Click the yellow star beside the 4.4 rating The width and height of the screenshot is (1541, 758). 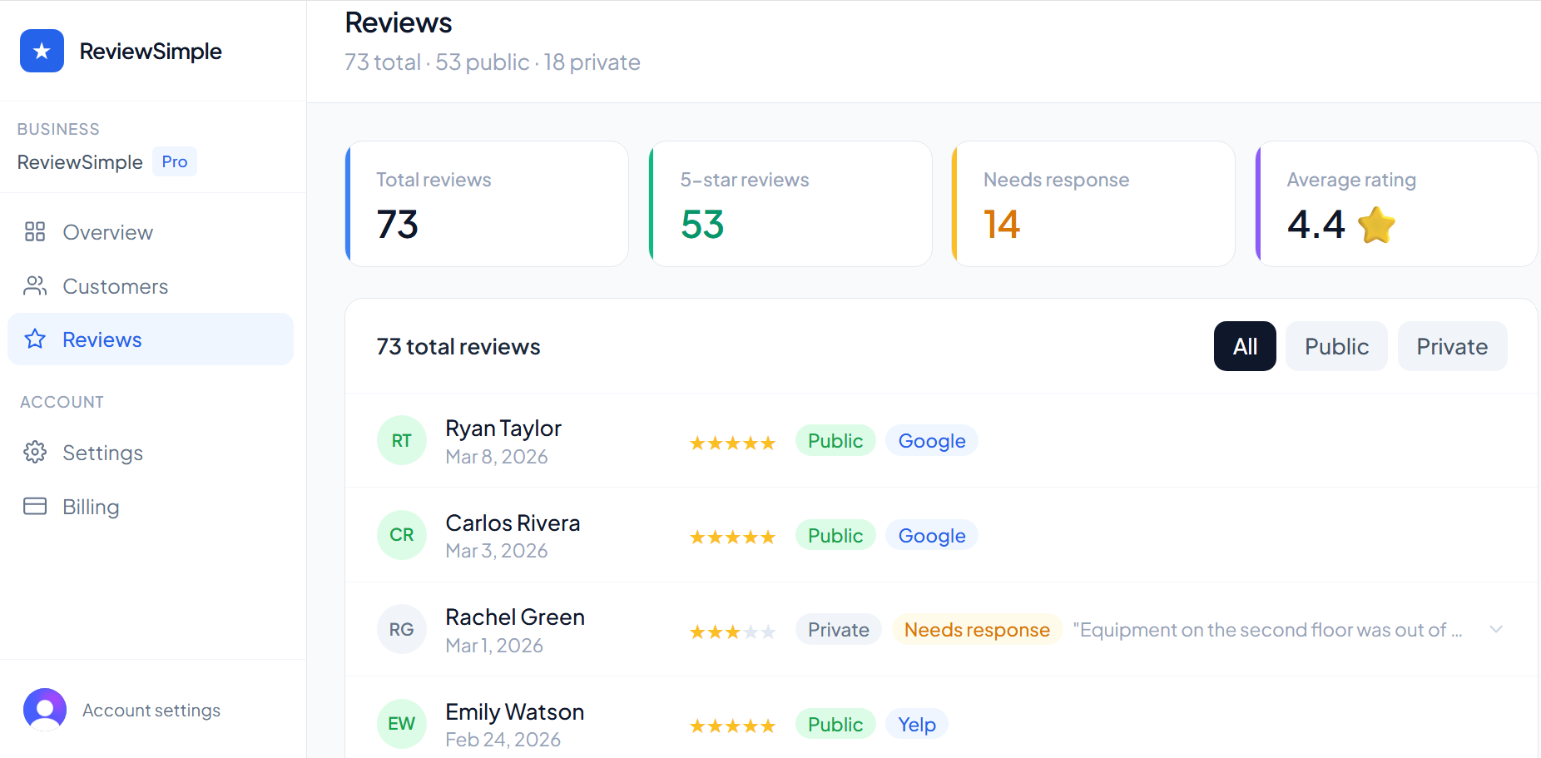[x=1375, y=225]
